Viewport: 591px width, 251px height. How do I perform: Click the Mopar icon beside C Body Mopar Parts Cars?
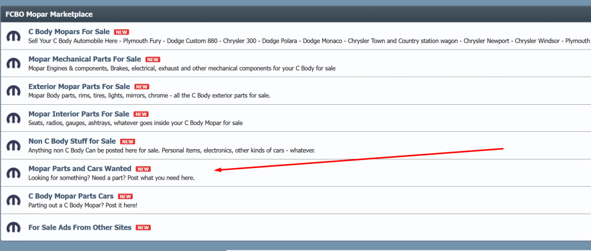(13, 200)
